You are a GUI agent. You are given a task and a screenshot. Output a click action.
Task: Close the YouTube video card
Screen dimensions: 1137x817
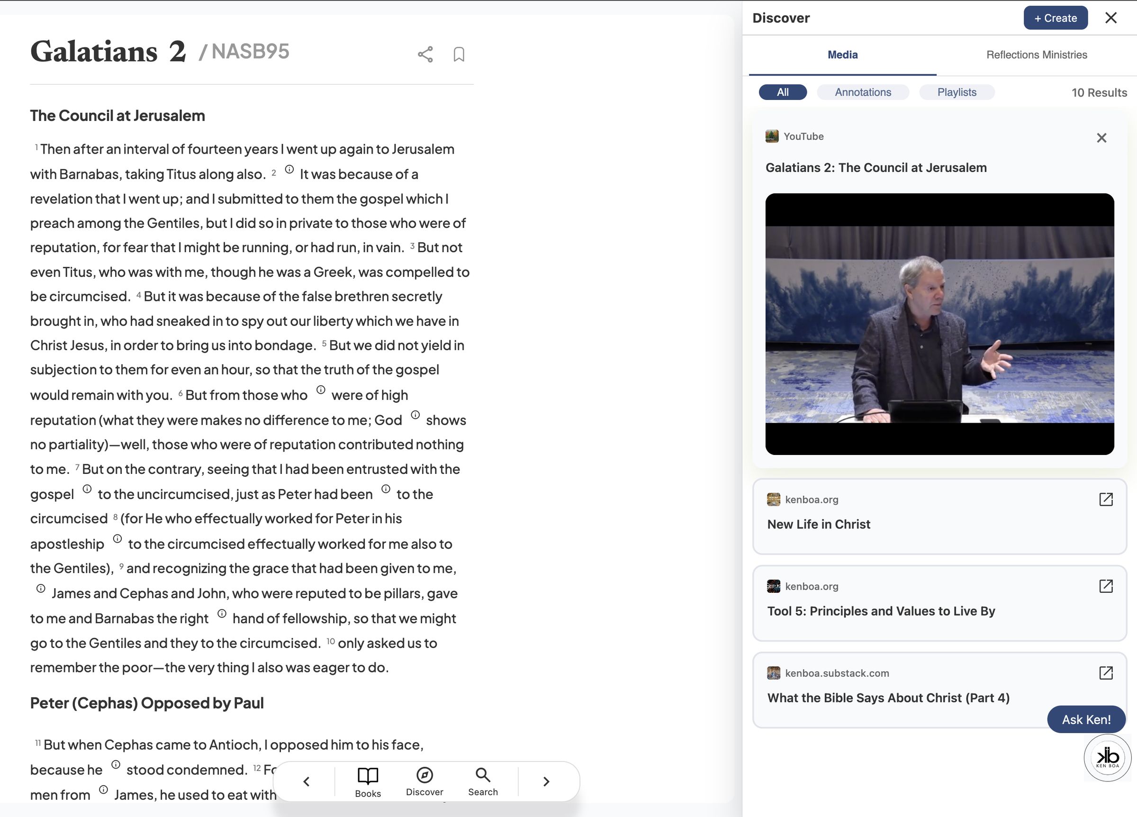(x=1101, y=138)
